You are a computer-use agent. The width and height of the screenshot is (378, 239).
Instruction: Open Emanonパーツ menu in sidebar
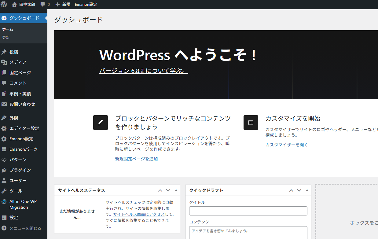[24, 149]
